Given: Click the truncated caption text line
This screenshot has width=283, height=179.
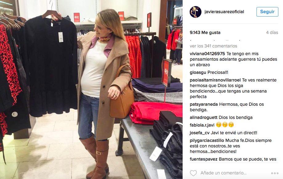Looking at the screenshot, I should (x=215, y=40).
